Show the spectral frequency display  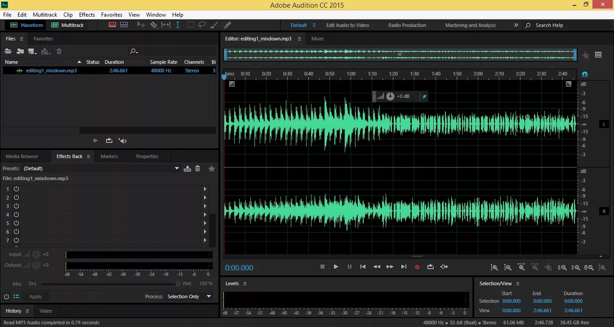click(112, 25)
